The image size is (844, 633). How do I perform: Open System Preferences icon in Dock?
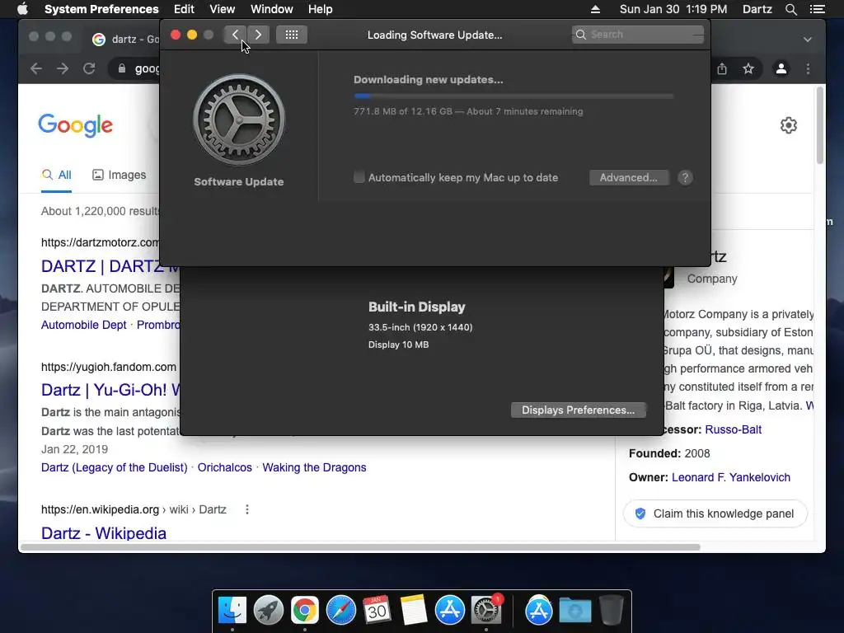click(x=486, y=611)
